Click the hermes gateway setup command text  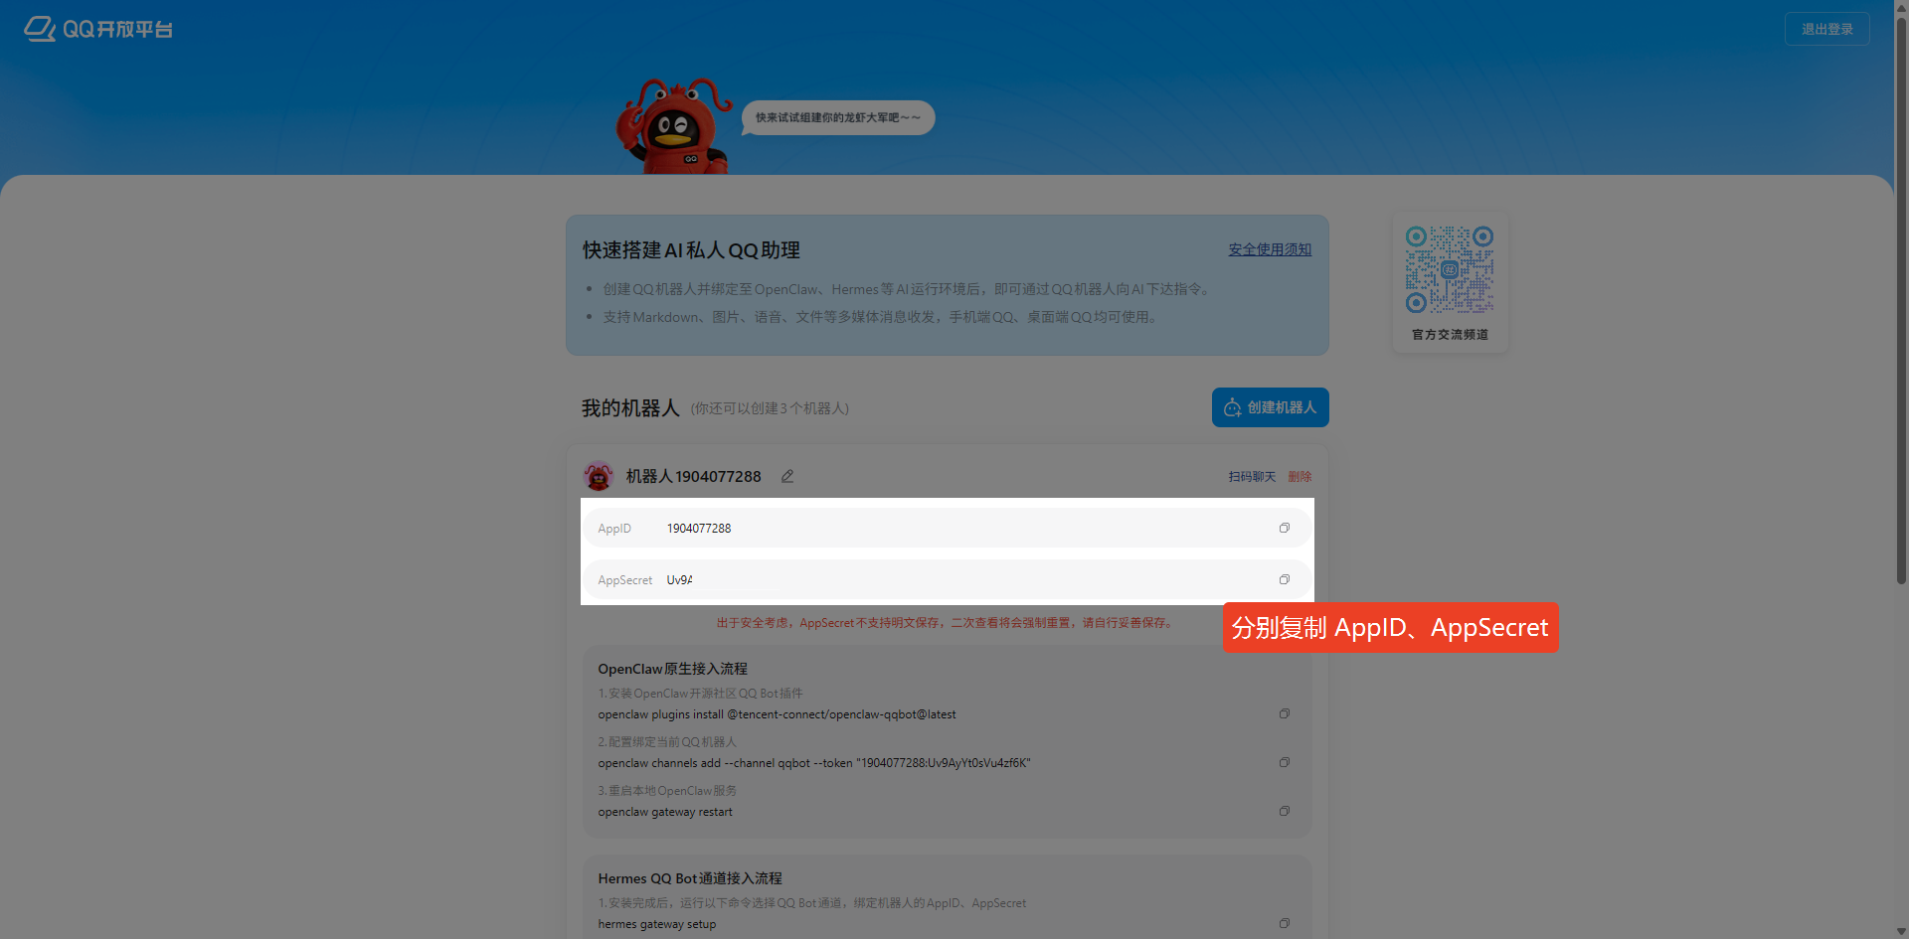point(657,924)
